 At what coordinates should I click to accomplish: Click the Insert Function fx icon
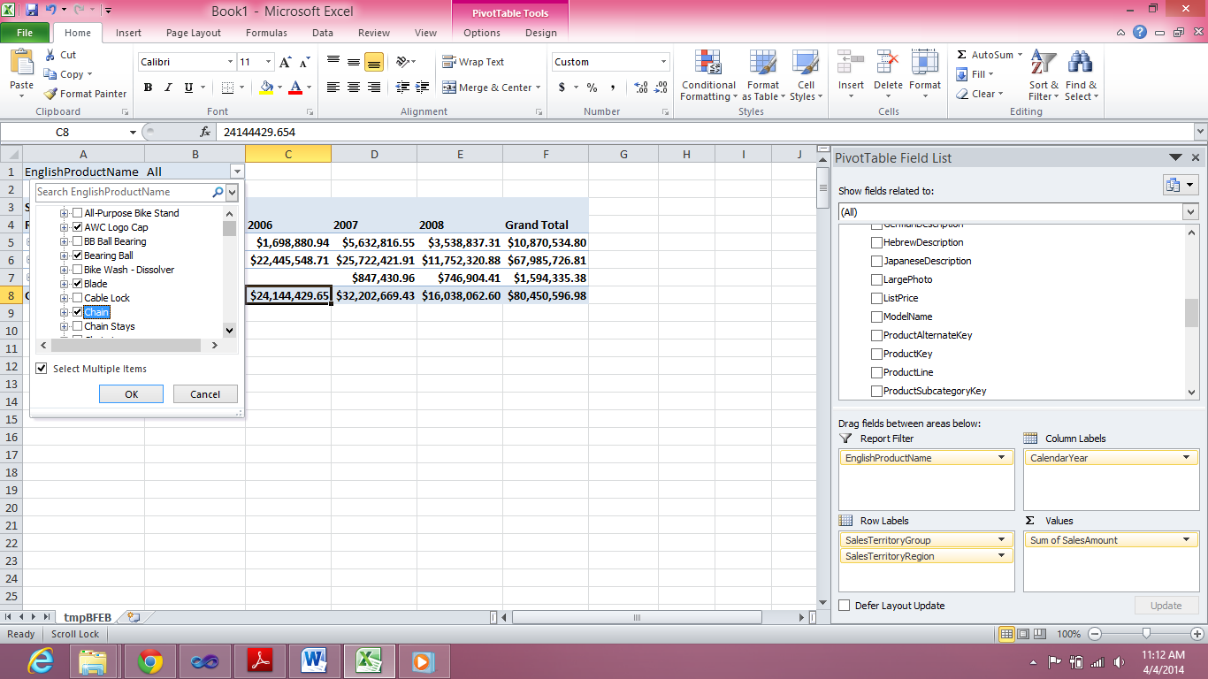pyautogui.click(x=205, y=132)
